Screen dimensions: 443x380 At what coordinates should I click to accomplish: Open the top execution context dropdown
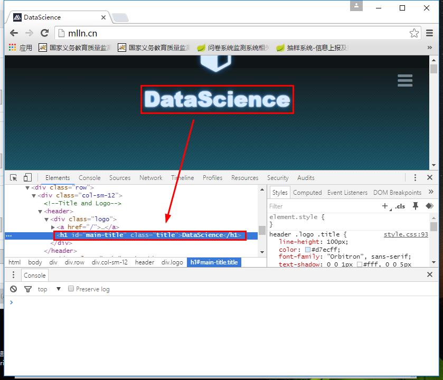coord(50,289)
